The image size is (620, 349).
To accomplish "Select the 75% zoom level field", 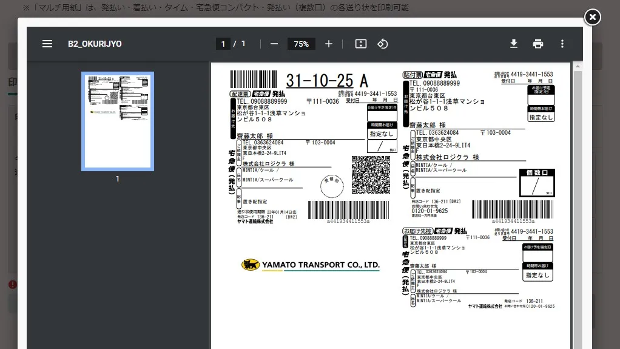I will (302, 44).
